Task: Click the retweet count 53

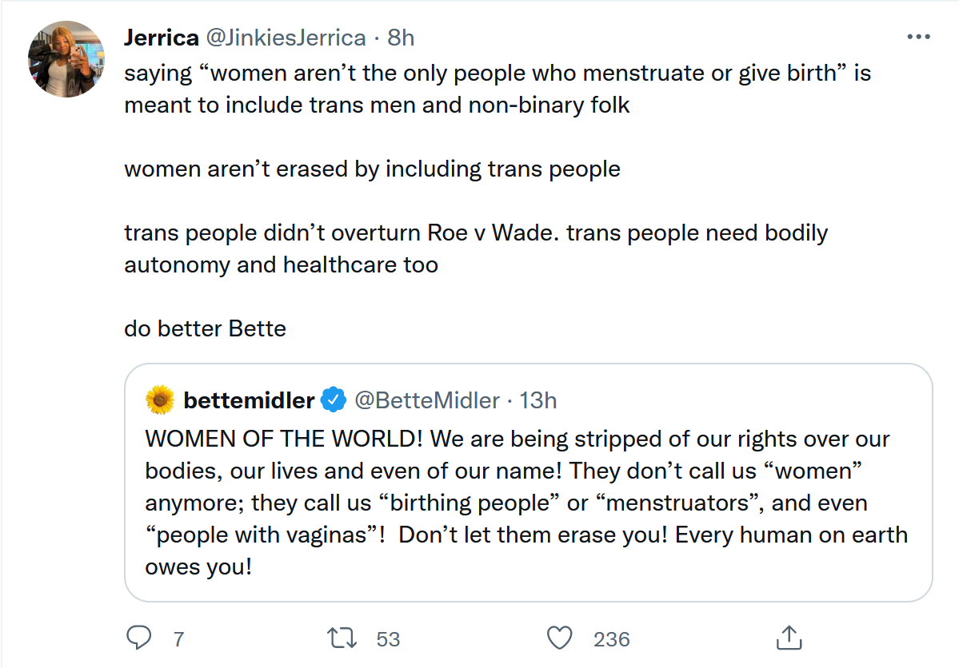Action: click(388, 639)
